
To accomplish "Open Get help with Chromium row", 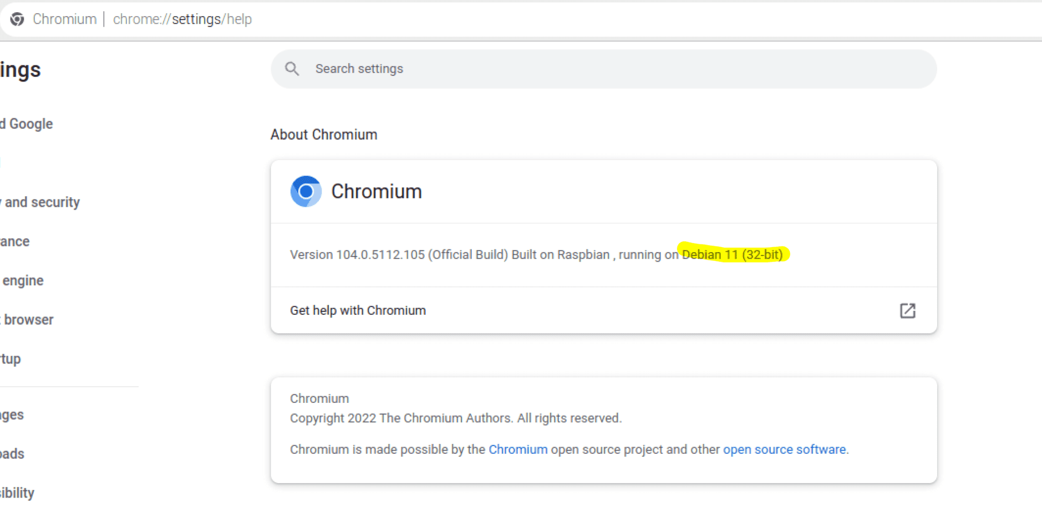I will (603, 310).
